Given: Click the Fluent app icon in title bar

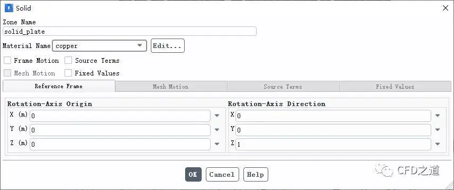Looking at the screenshot, I should pyautogui.click(x=9, y=8).
